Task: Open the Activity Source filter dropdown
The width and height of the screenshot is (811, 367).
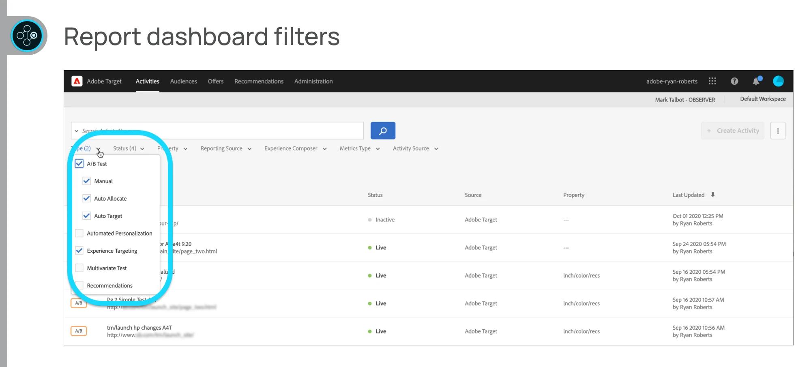Action: point(416,148)
